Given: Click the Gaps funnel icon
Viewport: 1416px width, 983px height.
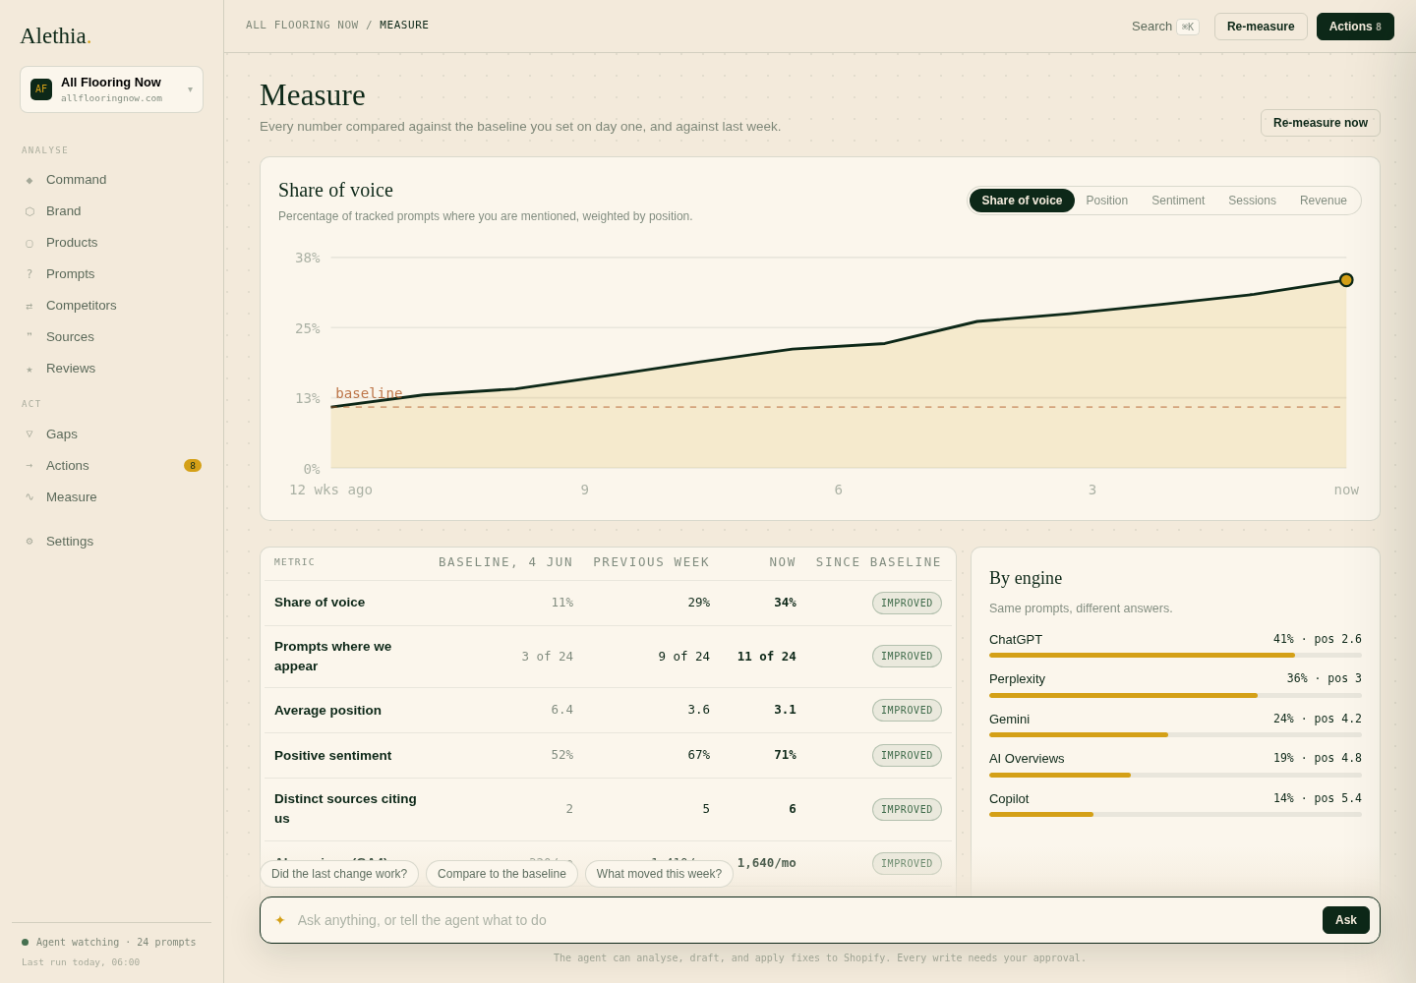Looking at the screenshot, I should click(29, 434).
